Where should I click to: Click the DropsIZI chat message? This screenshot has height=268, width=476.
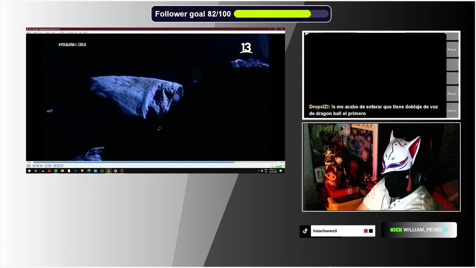[373, 110]
